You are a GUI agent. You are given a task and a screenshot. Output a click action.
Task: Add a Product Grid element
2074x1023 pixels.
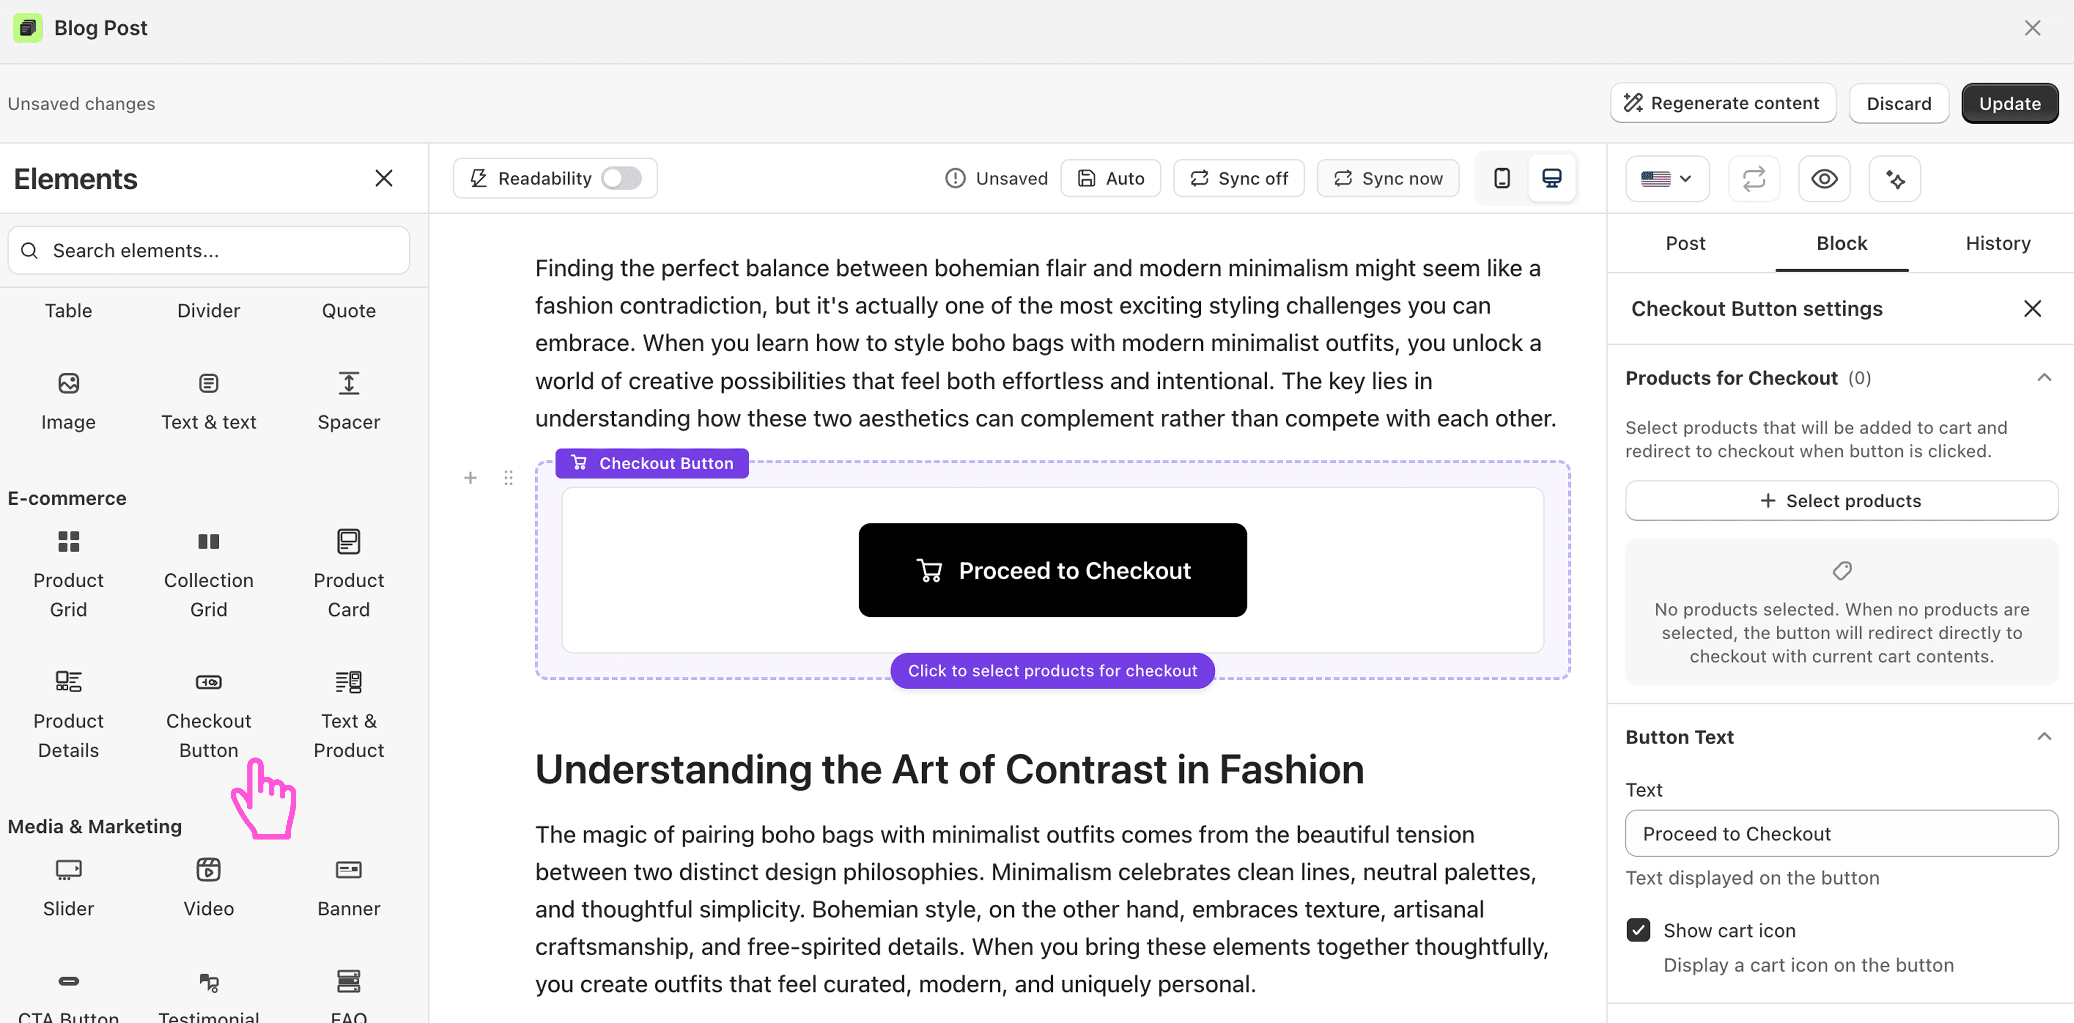(68, 574)
